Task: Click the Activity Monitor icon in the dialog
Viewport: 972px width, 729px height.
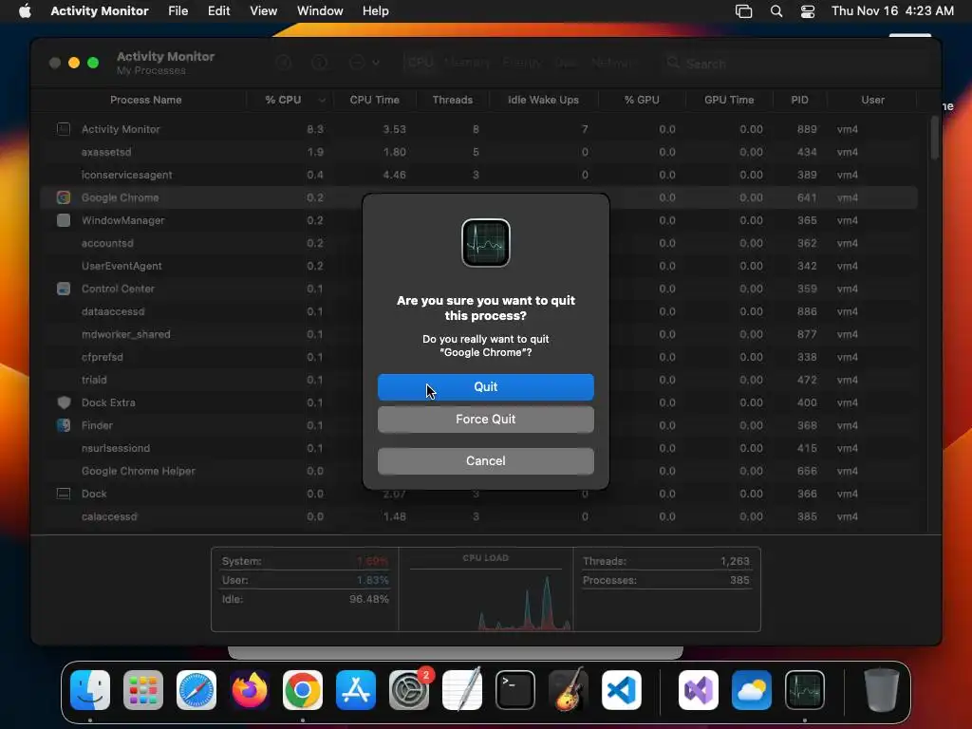Action: (486, 243)
